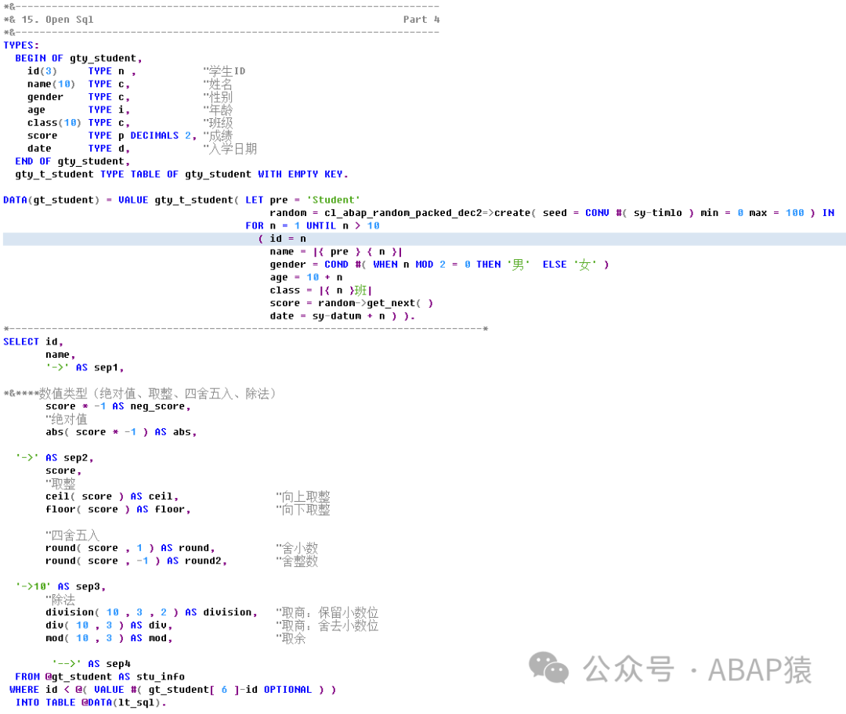The width and height of the screenshot is (846, 714).
Task: Click the 'TYPES:' keyword line
Action: pos(21,45)
